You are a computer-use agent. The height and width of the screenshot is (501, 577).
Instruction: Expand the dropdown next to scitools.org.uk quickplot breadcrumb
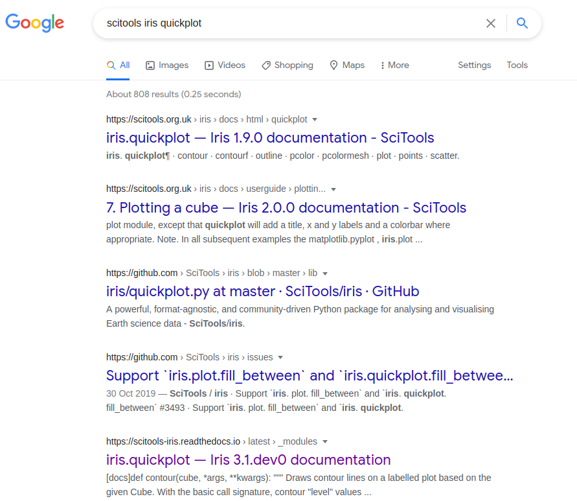coord(315,119)
